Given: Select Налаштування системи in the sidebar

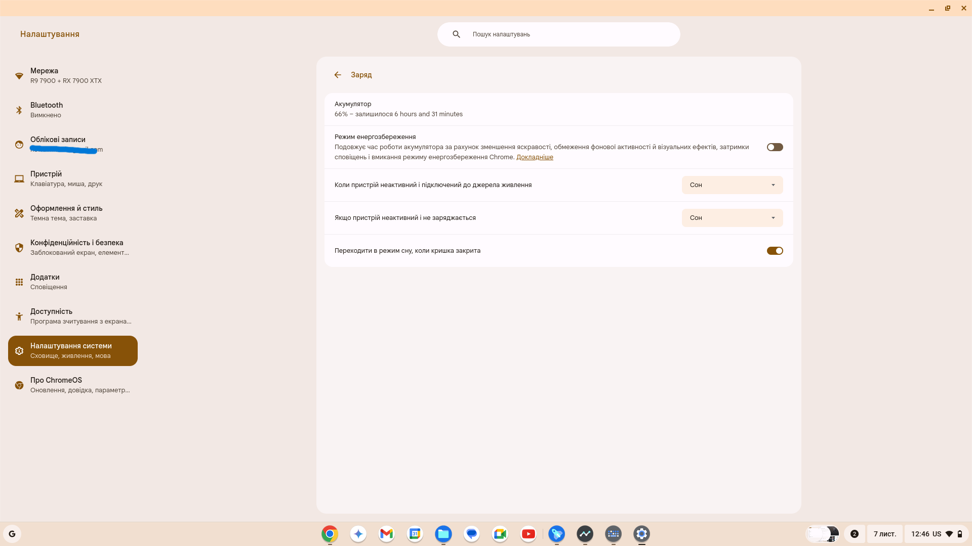Looking at the screenshot, I should pos(72,350).
